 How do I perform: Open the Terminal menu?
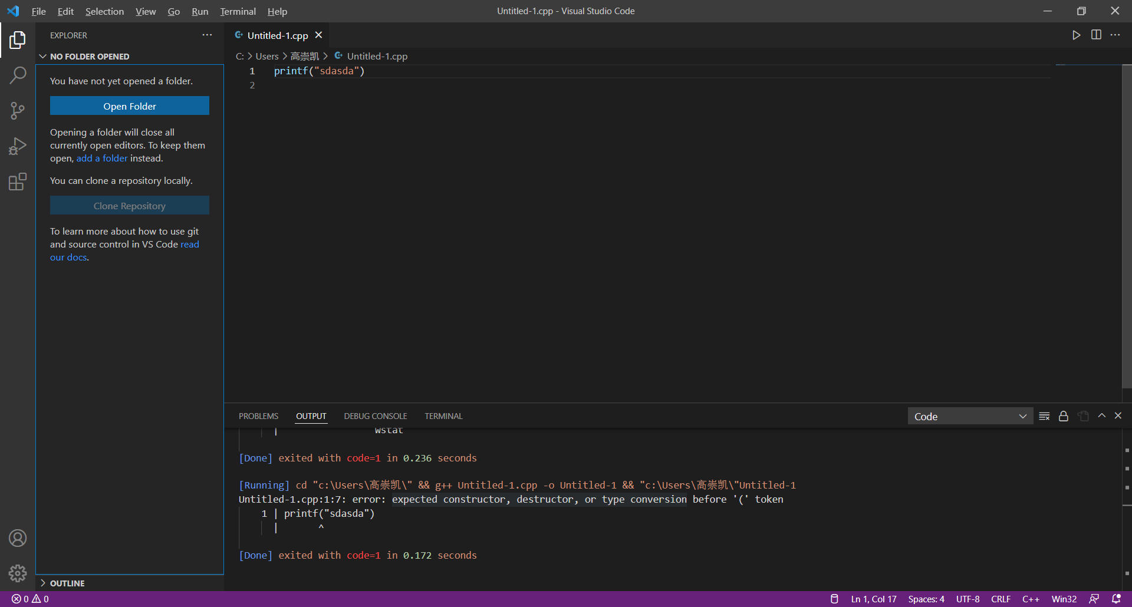click(x=238, y=11)
